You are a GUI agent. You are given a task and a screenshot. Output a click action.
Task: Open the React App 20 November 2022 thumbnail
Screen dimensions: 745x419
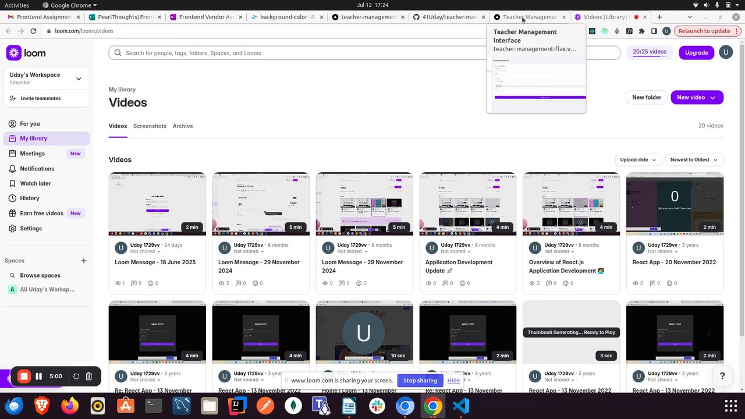tap(675, 204)
